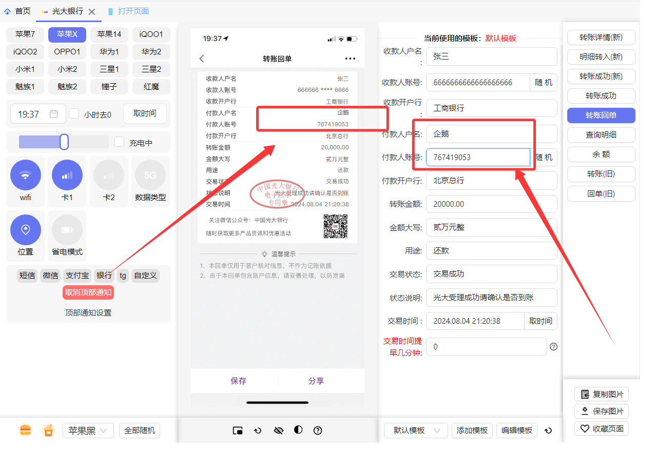
Task: Open the 苹果黑 theme dropdown
Action: (88, 431)
